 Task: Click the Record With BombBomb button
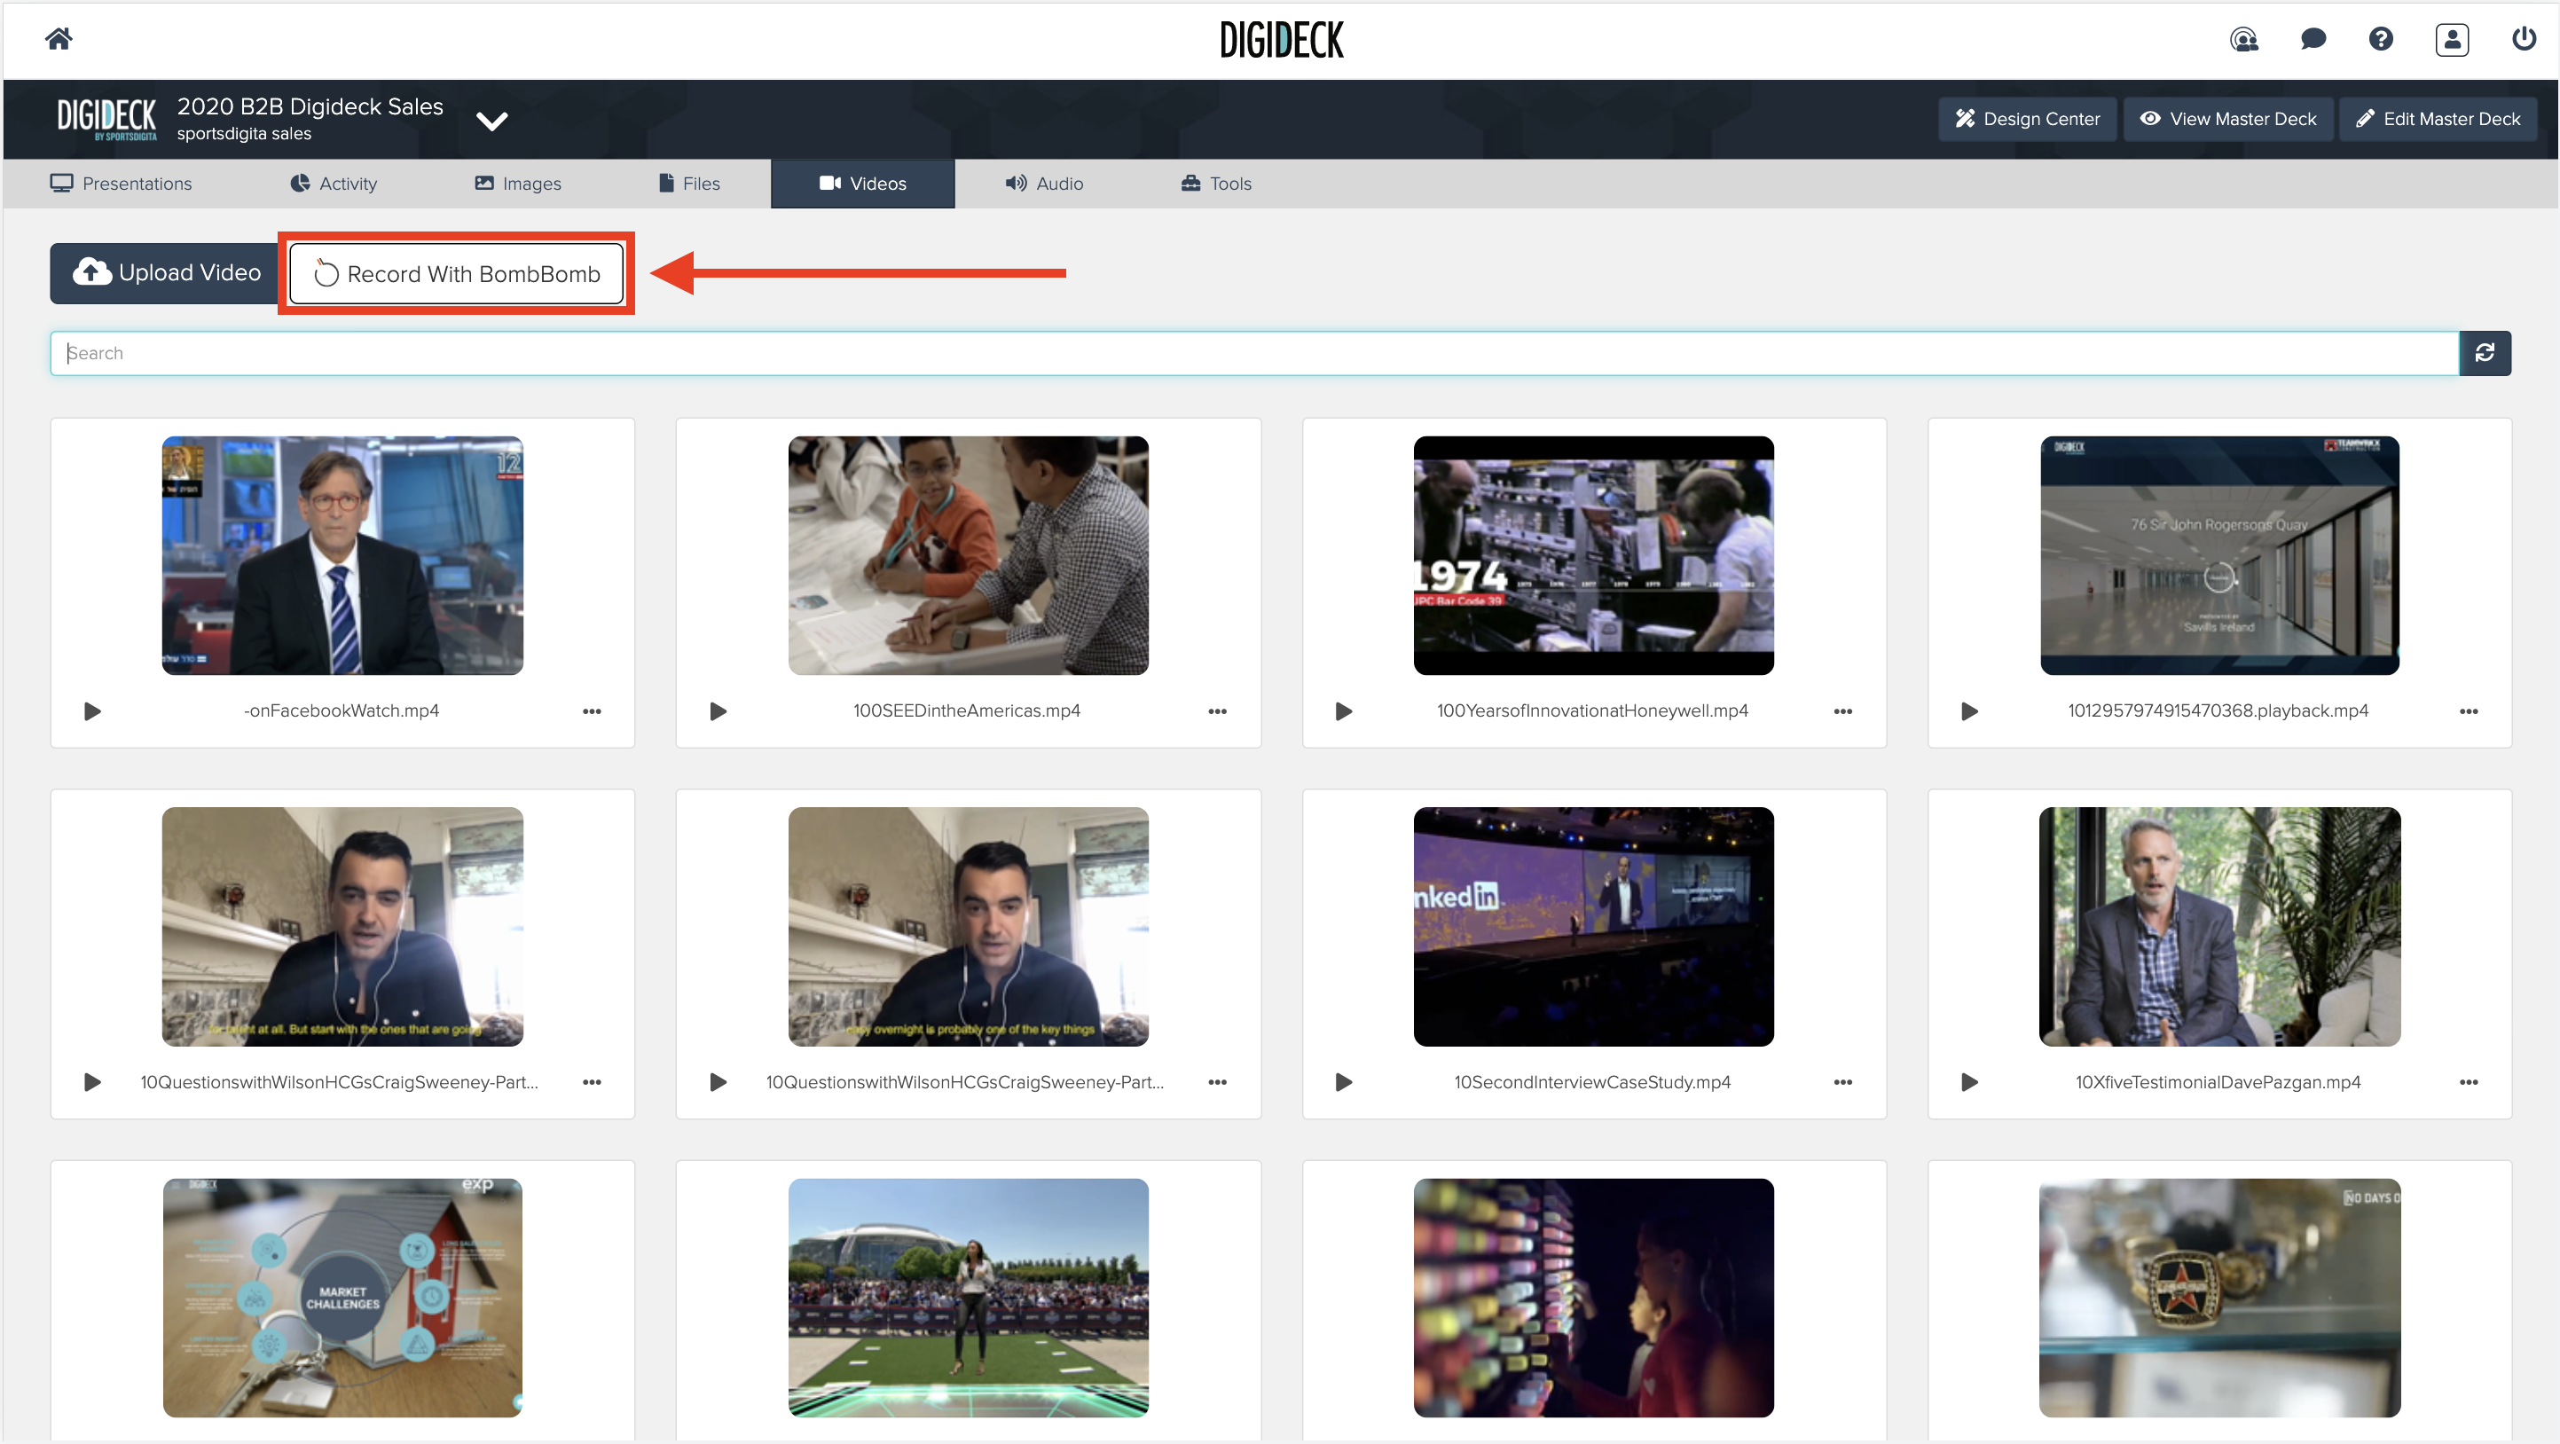coord(457,273)
